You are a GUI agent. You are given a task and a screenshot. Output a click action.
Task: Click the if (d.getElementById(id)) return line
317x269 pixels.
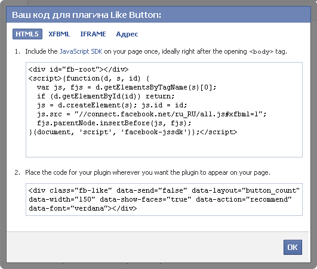pyautogui.click(x=106, y=96)
